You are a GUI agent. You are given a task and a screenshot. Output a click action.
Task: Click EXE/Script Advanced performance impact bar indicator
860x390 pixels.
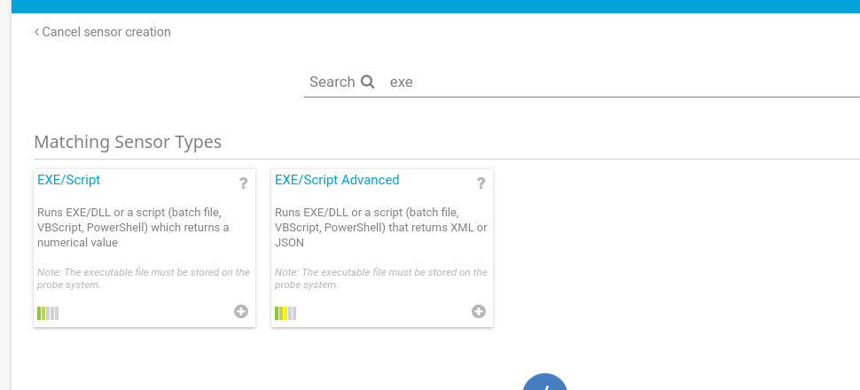285,313
